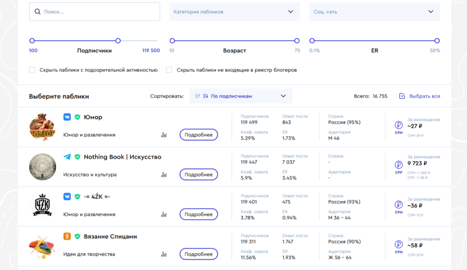467x270 pixels.
Task: Click the bar chart icon for Nothing Book
Action: pyautogui.click(x=163, y=175)
